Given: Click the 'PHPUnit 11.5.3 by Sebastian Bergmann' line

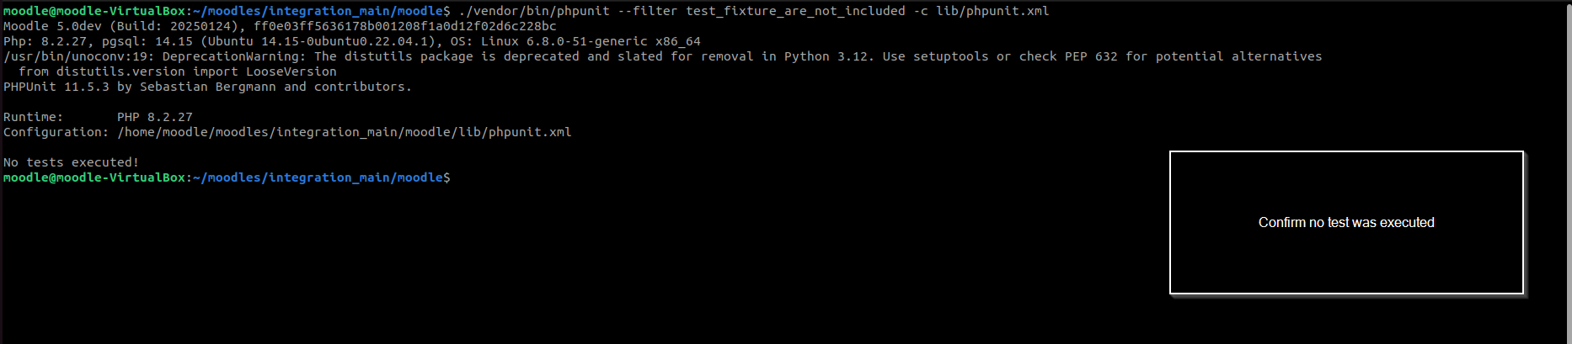Looking at the screenshot, I should click(208, 87).
